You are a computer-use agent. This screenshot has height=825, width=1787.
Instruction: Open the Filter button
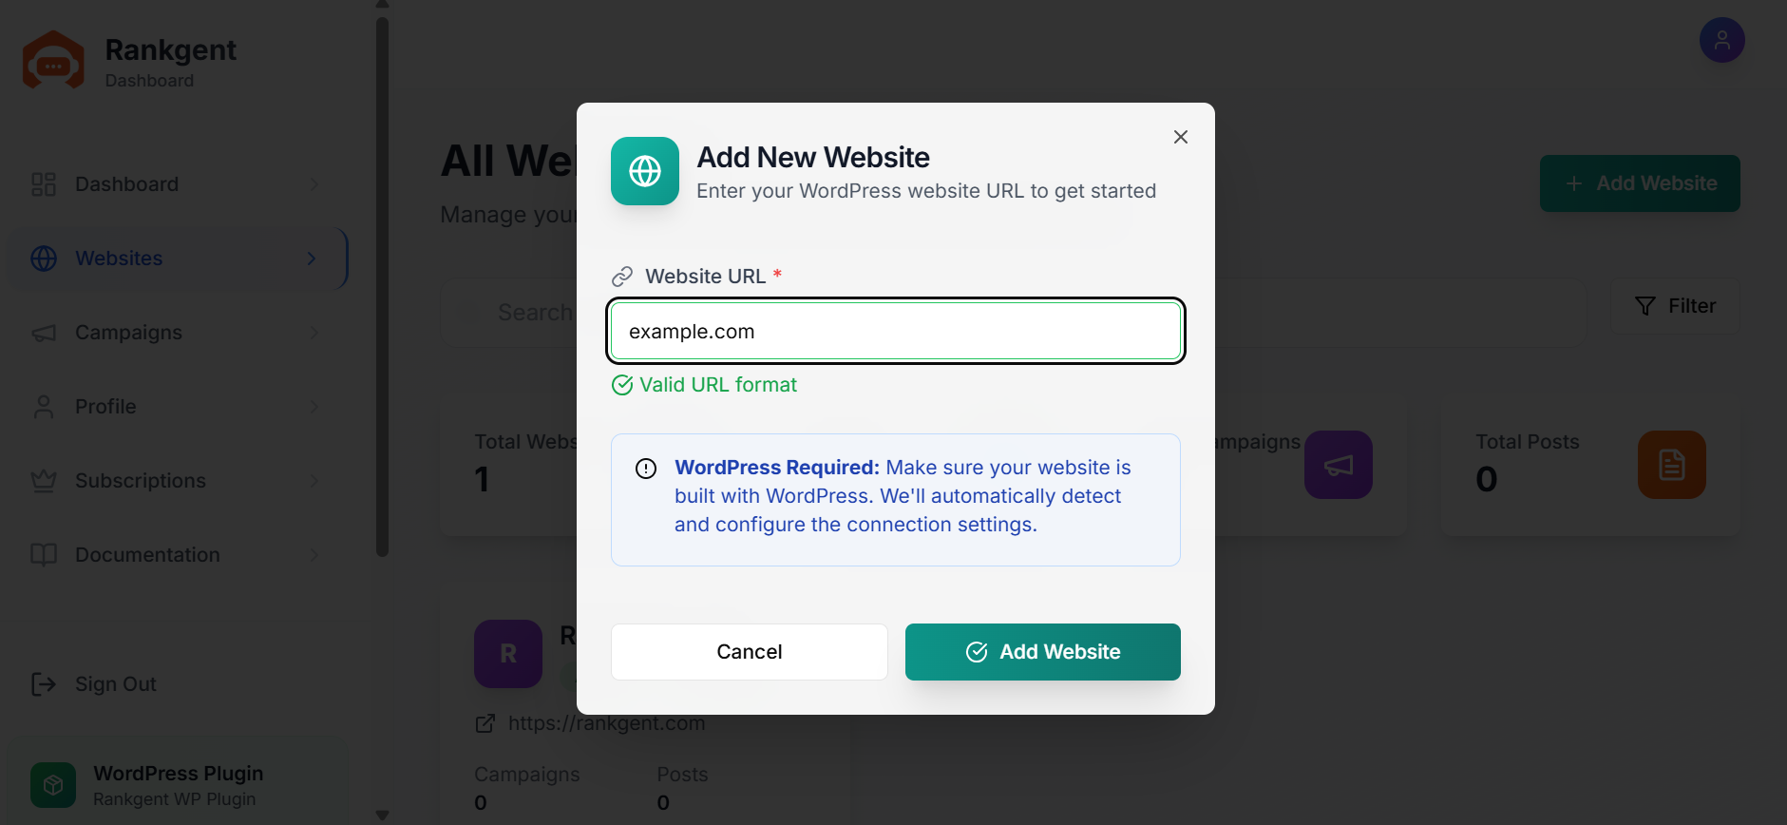1675,306
